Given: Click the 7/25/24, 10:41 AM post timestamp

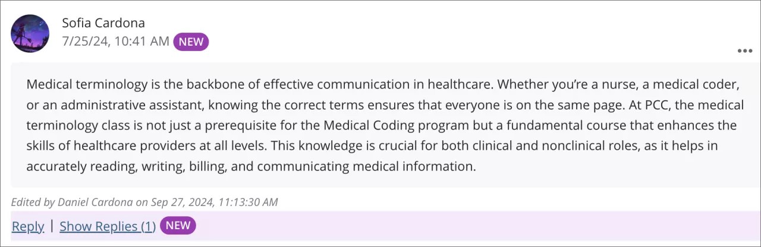Looking at the screenshot, I should click(115, 42).
